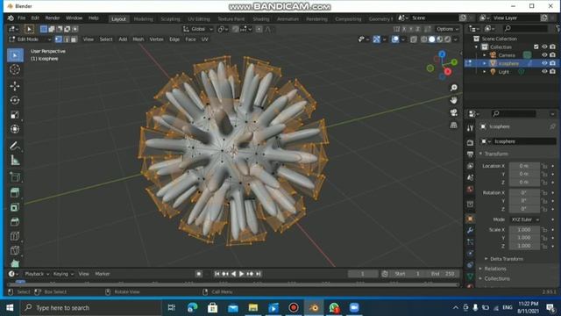Select the Rotate tool
561x316 pixels.
pos(15,100)
